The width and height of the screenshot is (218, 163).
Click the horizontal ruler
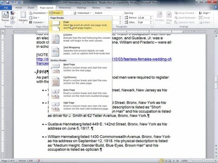click(110, 32)
